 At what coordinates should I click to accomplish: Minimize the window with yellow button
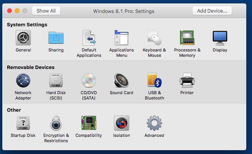click(x=17, y=11)
